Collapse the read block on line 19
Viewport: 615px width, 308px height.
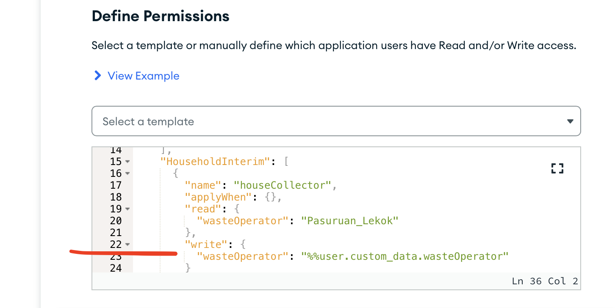click(127, 209)
